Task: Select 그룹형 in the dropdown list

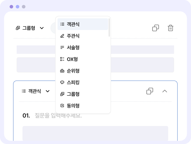Action: 83,94
